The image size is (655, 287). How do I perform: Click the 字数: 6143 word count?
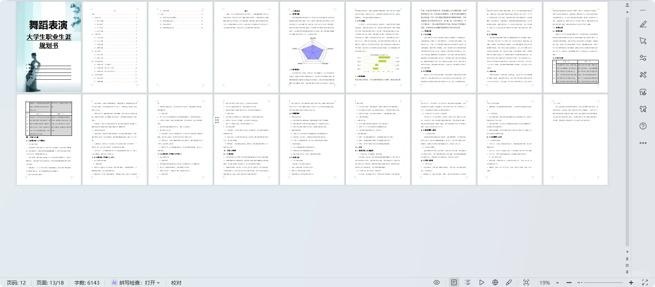[87, 283]
